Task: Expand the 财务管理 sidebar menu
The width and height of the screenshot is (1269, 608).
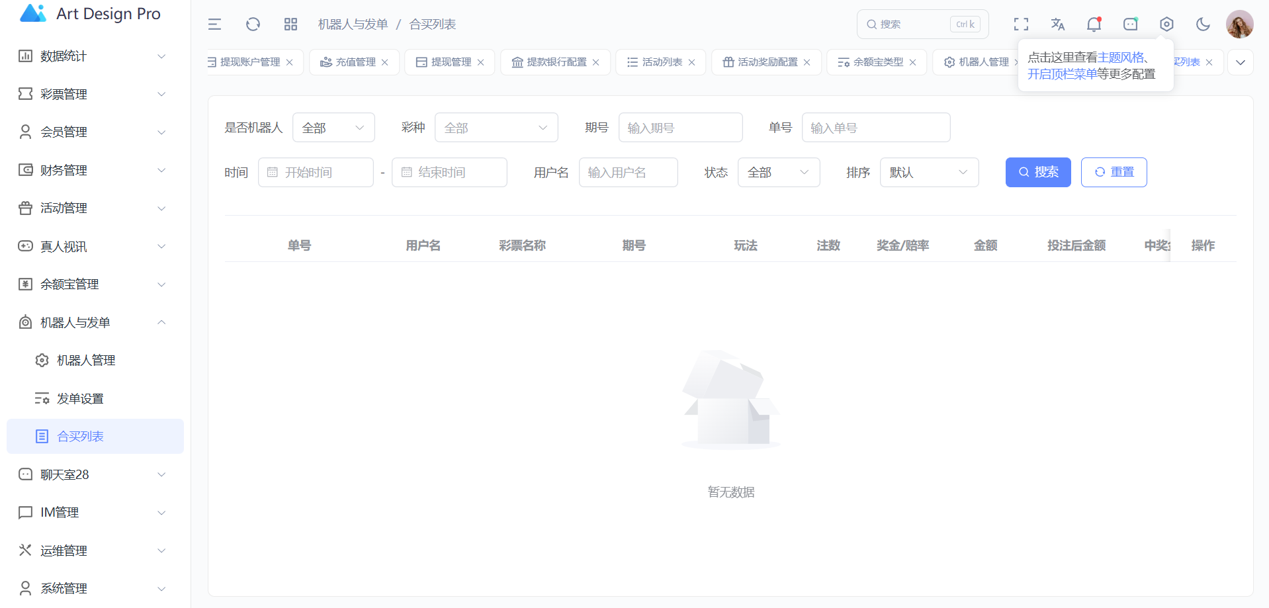Action: 93,171
